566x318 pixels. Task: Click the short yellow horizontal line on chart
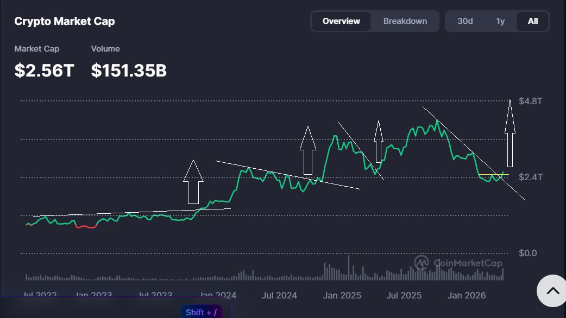coord(490,175)
